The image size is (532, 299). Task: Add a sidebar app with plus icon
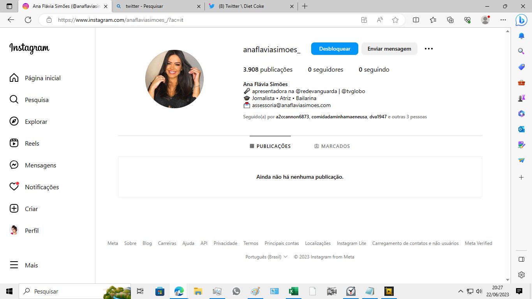click(521, 177)
